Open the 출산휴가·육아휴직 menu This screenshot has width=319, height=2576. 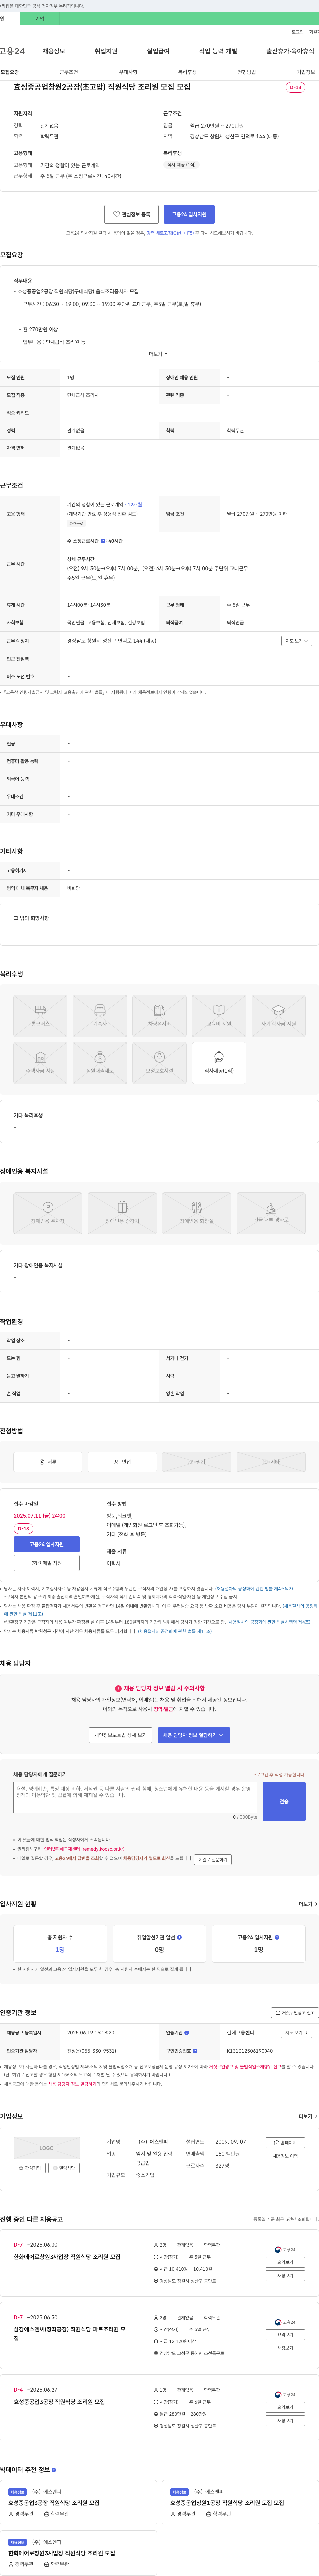(x=290, y=51)
